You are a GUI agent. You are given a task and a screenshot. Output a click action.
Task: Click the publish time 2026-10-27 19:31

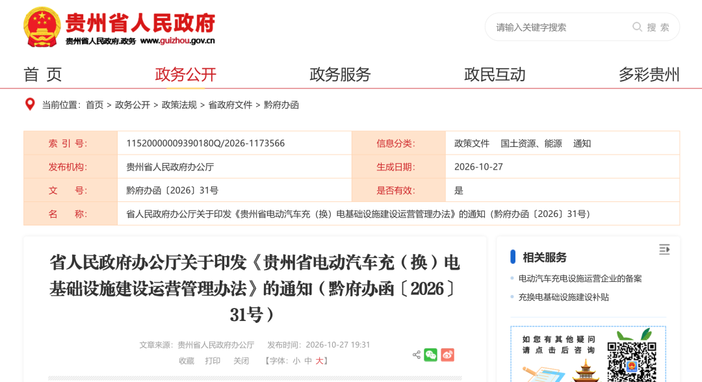tap(337, 345)
